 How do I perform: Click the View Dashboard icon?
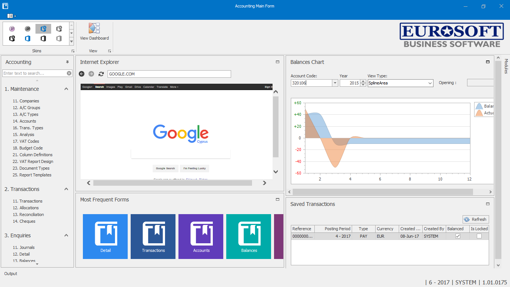(94, 28)
